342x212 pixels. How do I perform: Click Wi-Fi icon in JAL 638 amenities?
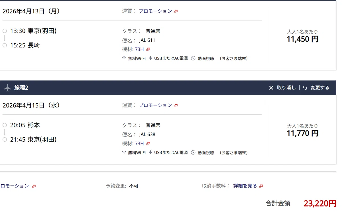124,152
